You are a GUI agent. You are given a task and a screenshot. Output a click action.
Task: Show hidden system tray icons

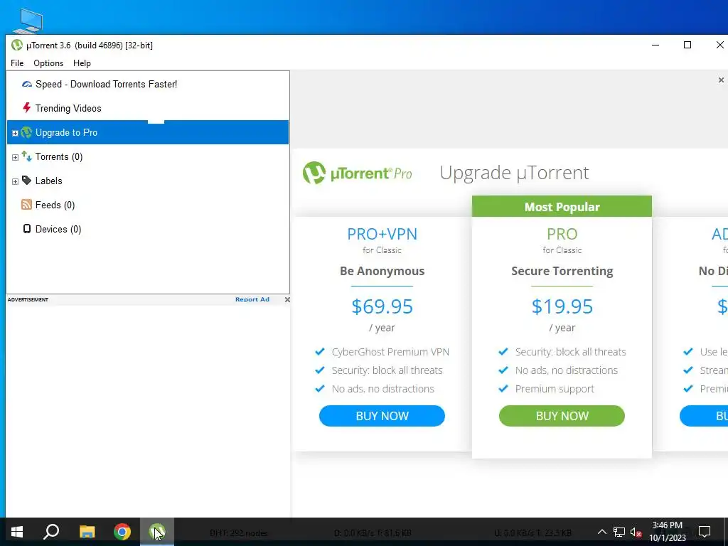coord(601,532)
